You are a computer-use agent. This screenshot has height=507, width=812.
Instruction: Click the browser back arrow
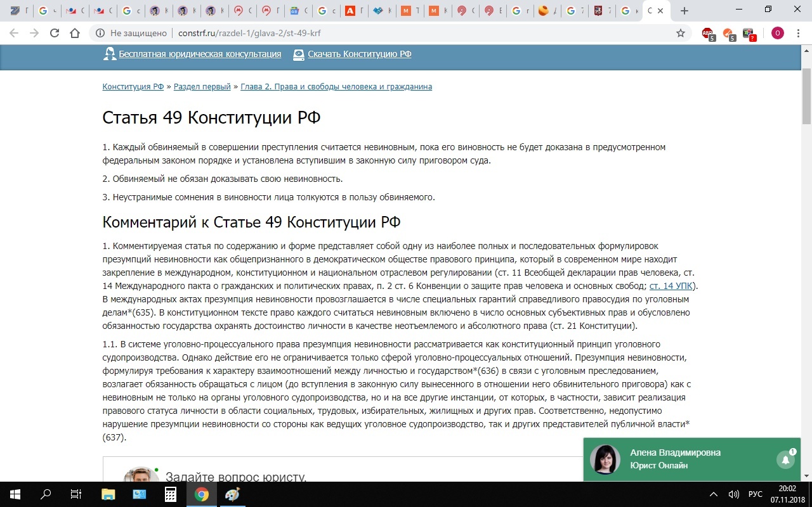(x=14, y=33)
